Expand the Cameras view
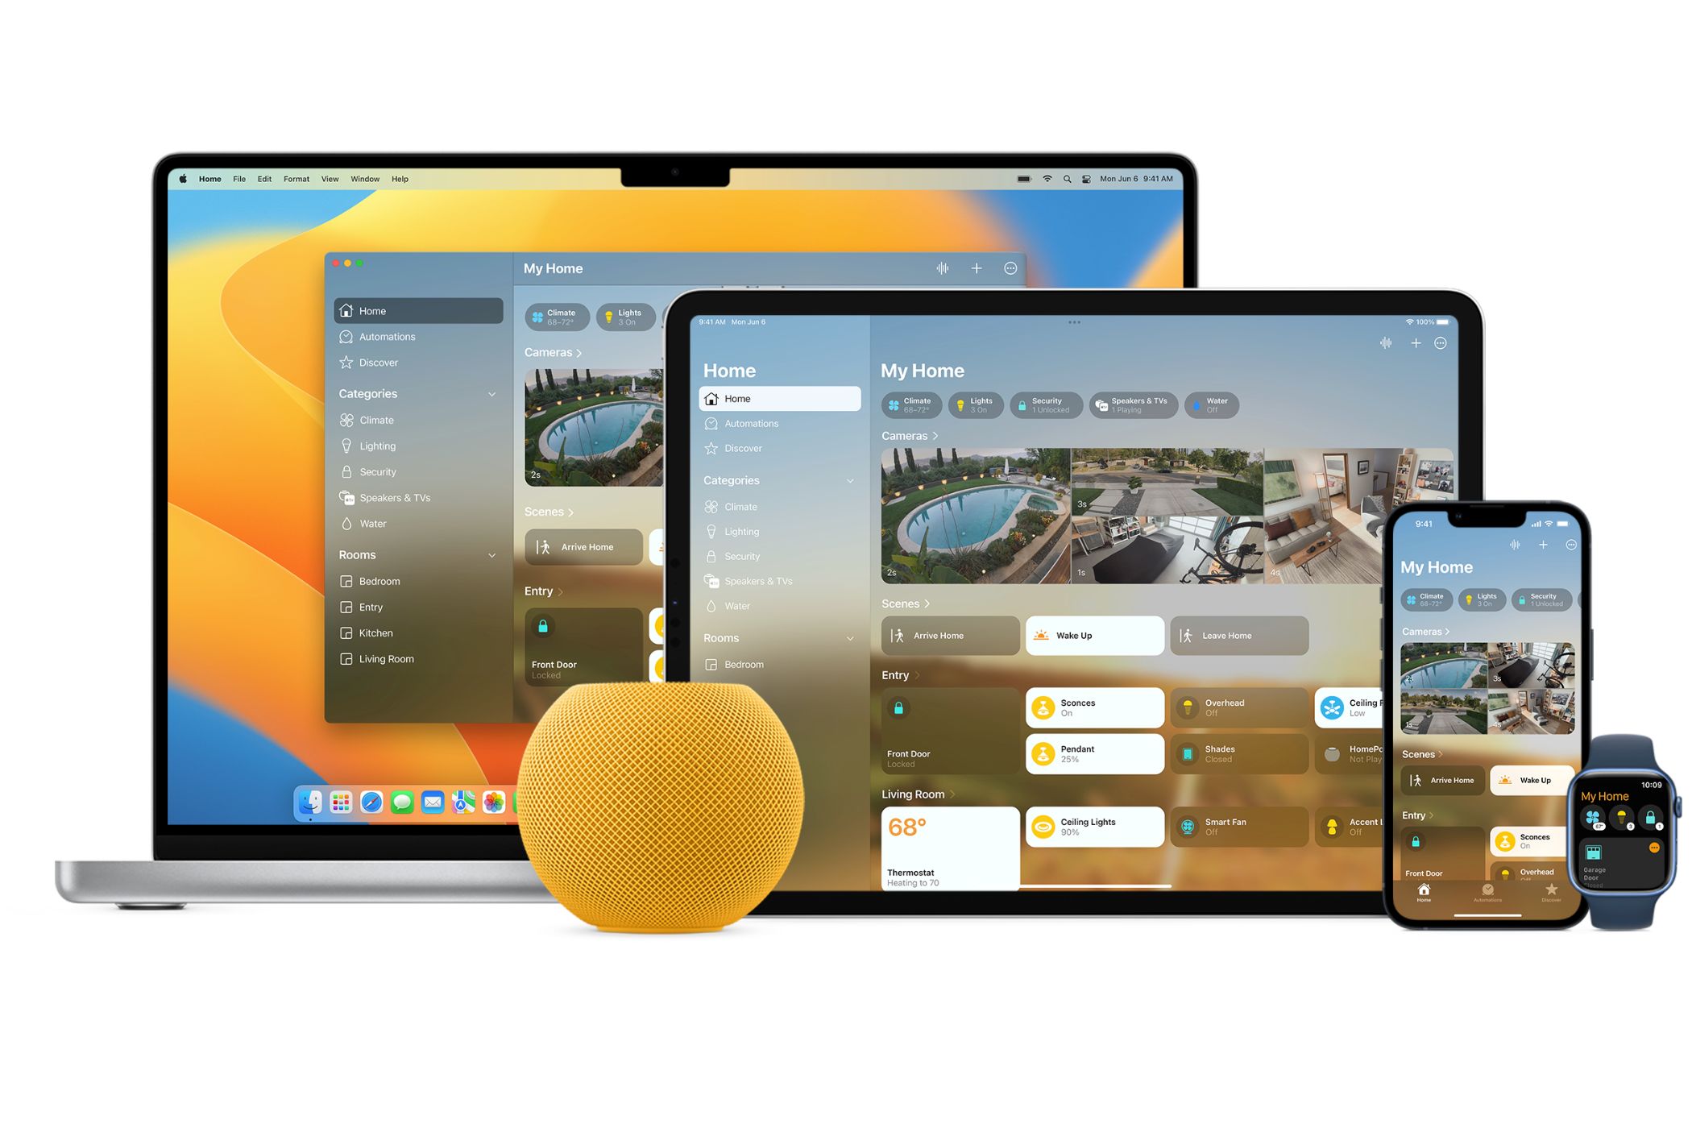Image resolution: width=1692 pixels, height=1128 pixels. pos(910,434)
